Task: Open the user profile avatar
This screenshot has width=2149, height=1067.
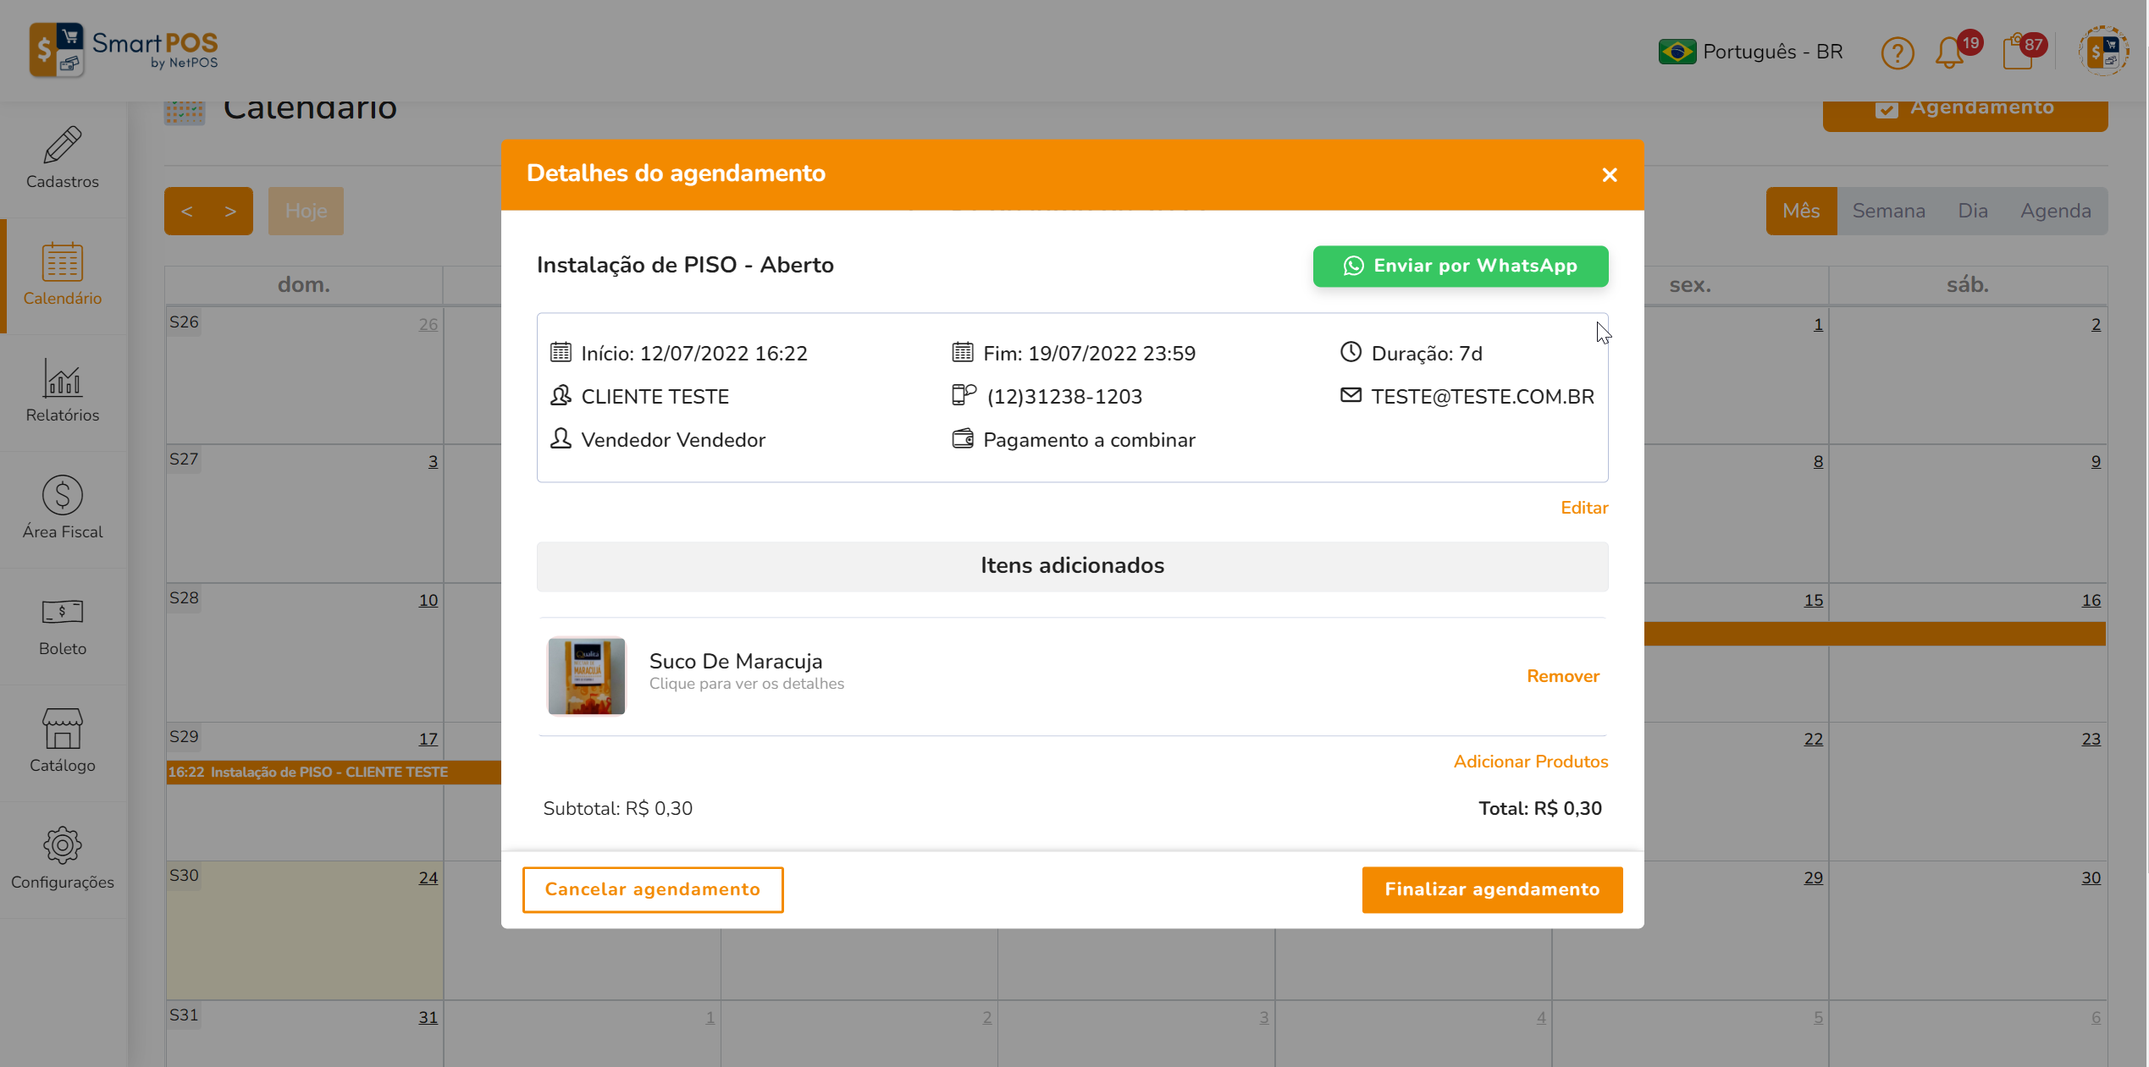Action: click(2104, 51)
